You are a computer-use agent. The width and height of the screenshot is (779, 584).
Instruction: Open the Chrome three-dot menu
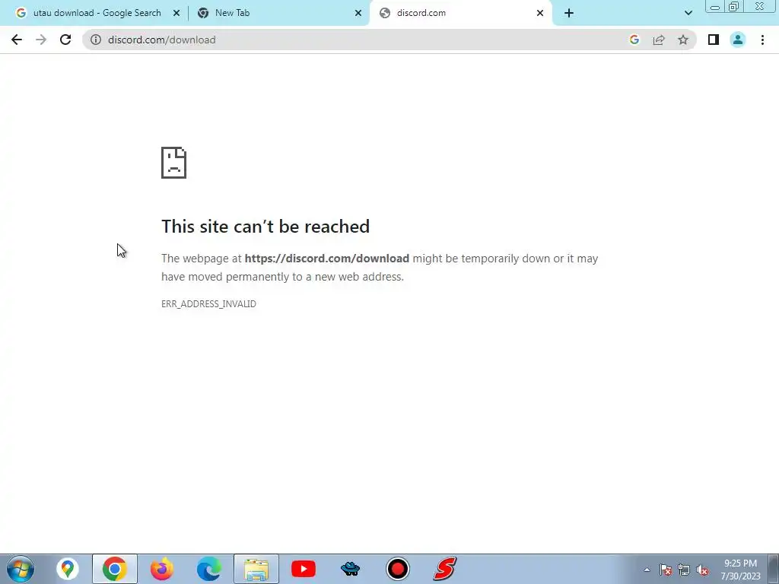[x=762, y=40]
